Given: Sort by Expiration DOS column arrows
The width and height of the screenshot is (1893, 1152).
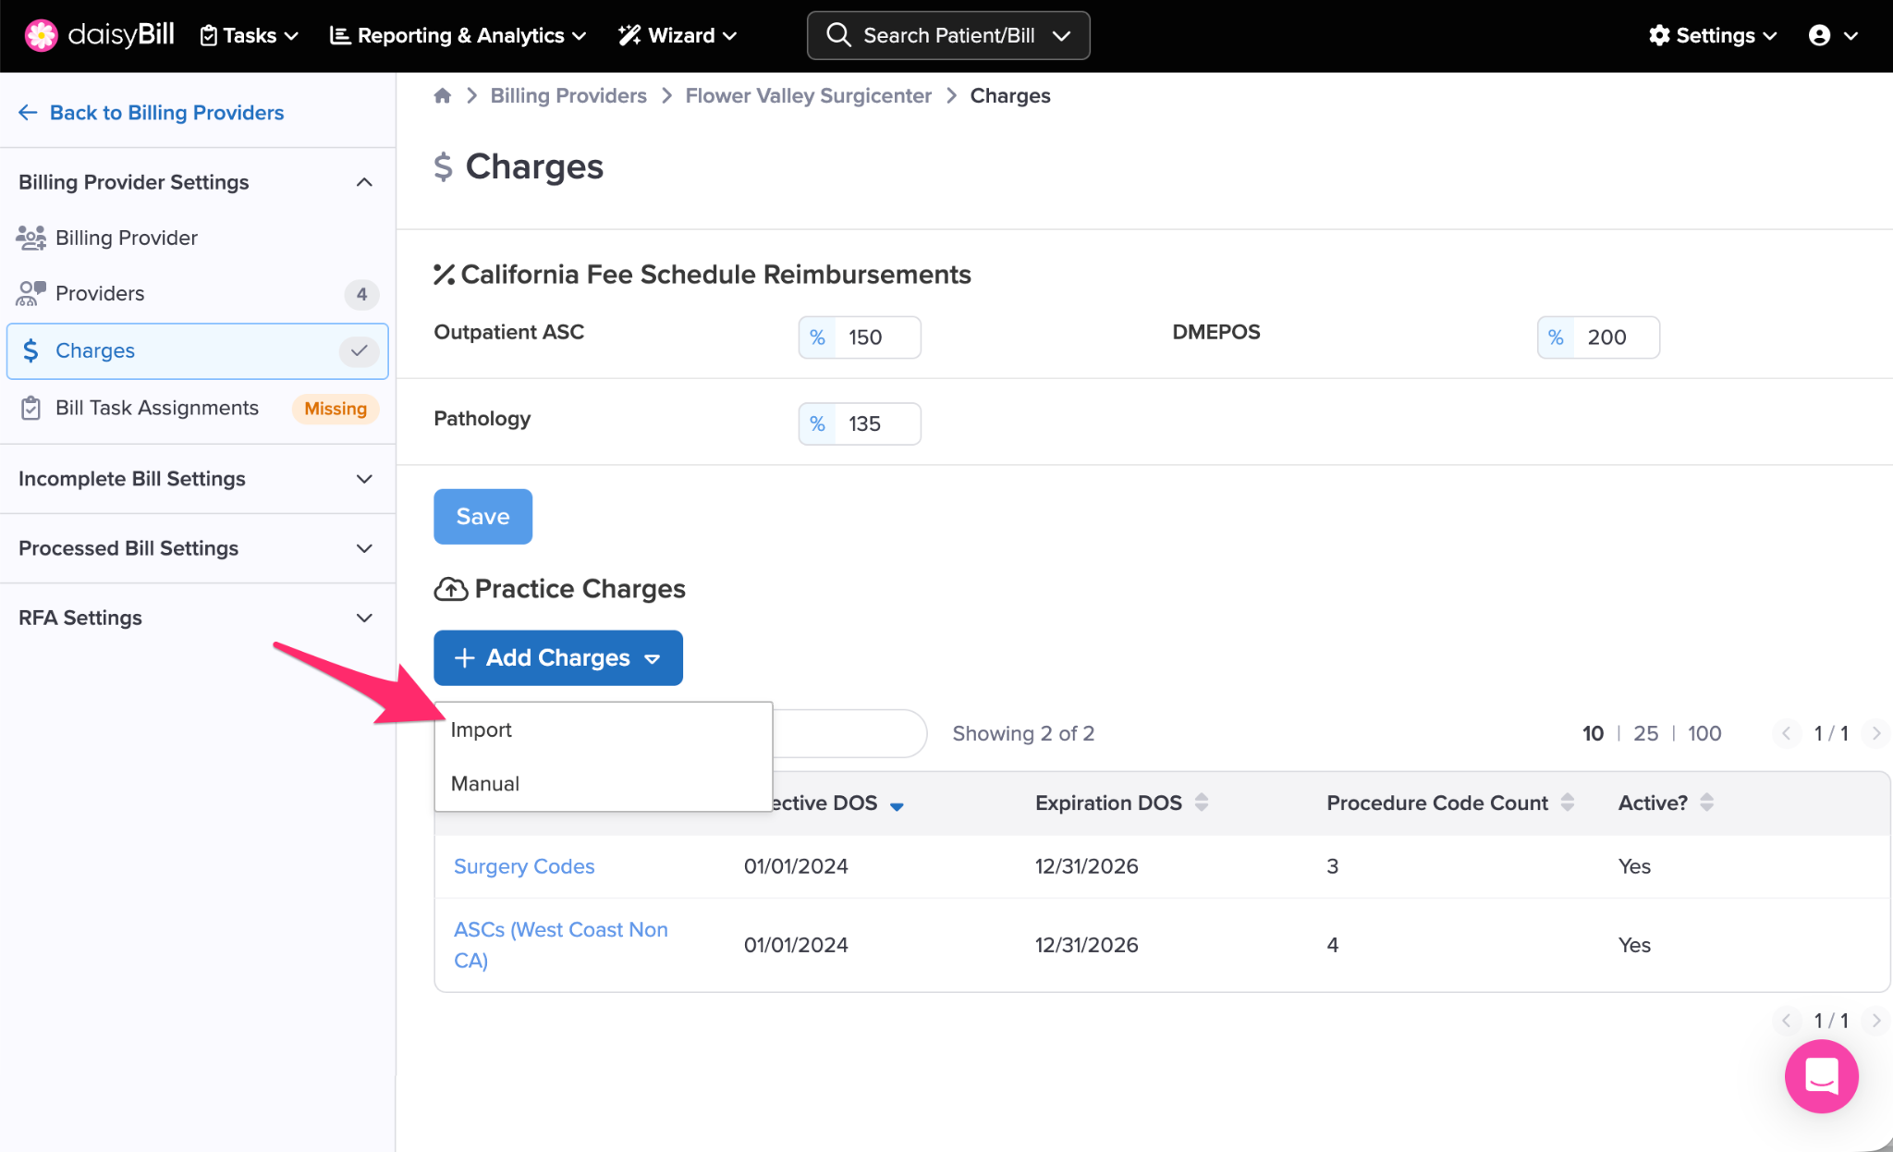Looking at the screenshot, I should click(x=1201, y=803).
